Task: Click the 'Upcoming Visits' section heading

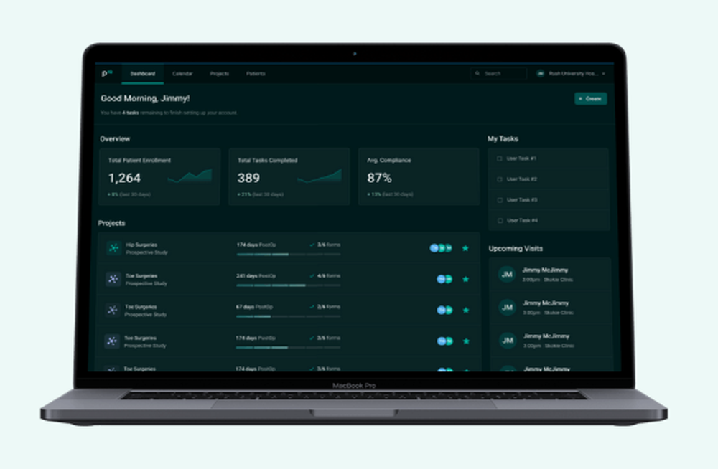Action: point(516,248)
